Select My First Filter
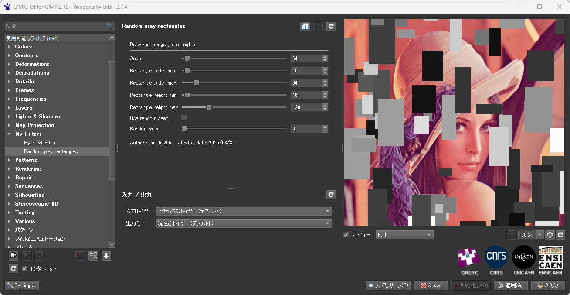The image size is (570, 295). pyautogui.click(x=40, y=143)
